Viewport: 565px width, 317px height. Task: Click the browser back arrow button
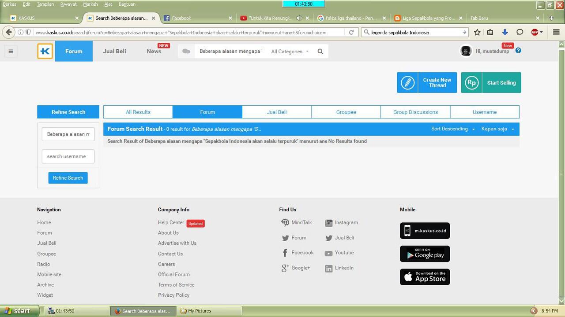(9, 32)
